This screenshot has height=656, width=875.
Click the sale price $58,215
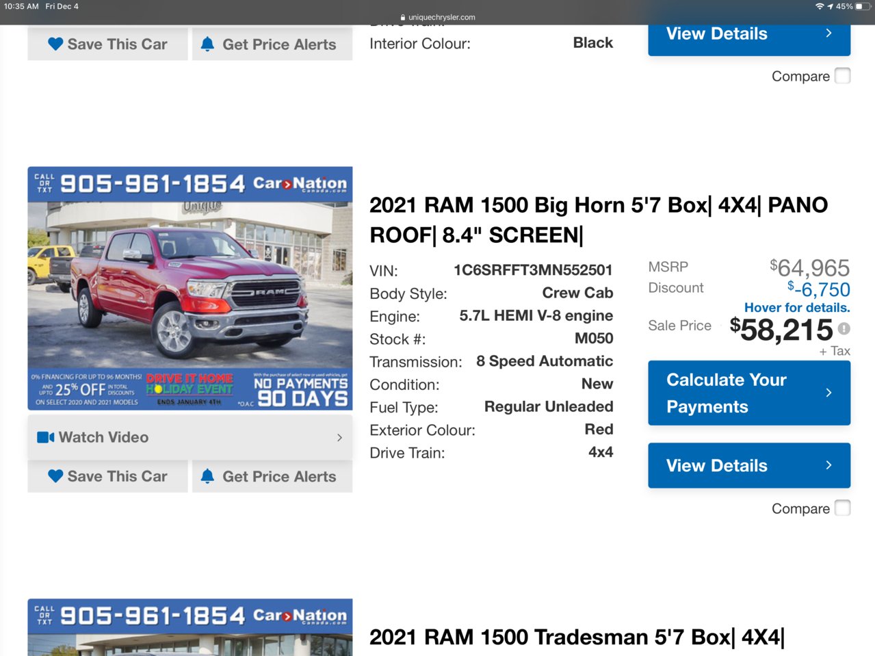781,330
